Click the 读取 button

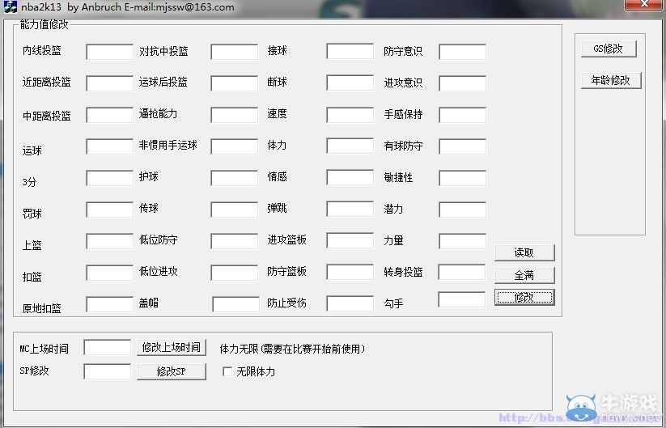(524, 252)
